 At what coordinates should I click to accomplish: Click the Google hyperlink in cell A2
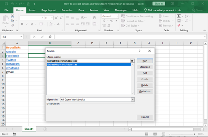pyautogui.click(x=11, y=52)
